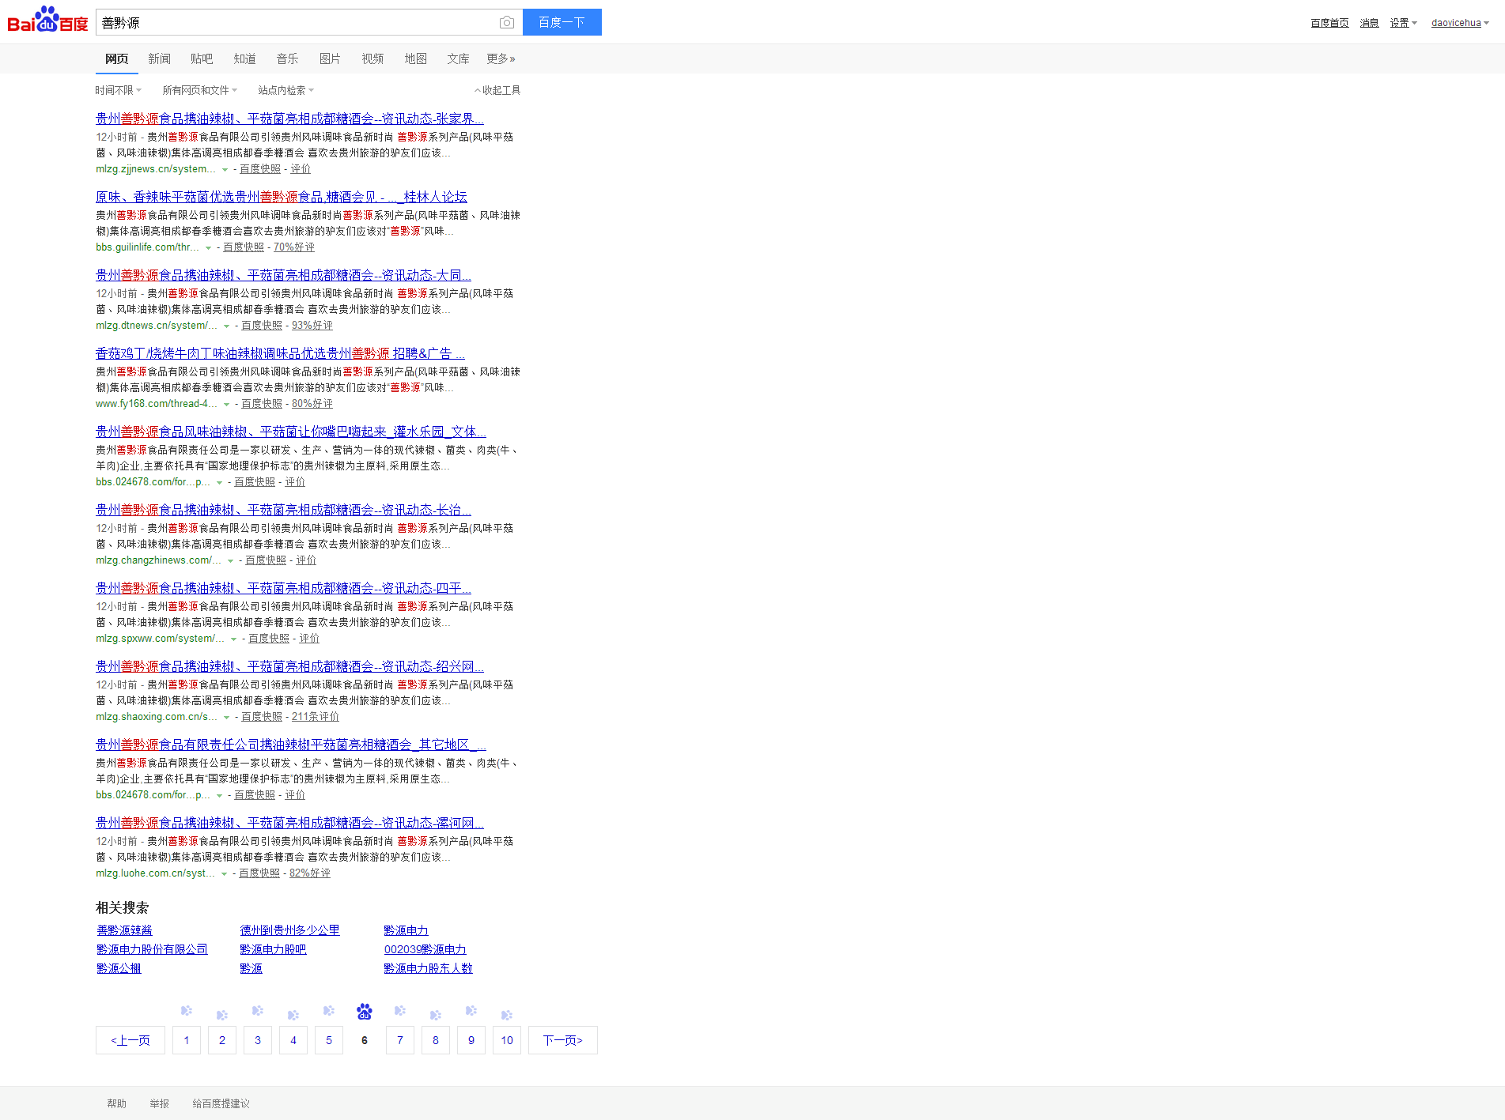Screen dimensions: 1505x1120
Task: Open 给百度提建议 footer link
Action: coord(221,1103)
